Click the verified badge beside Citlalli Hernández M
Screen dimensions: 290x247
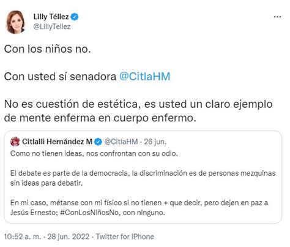pyautogui.click(x=98, y=142)
